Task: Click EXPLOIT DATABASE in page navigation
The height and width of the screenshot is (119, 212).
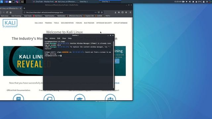Action: click(121, 23)
